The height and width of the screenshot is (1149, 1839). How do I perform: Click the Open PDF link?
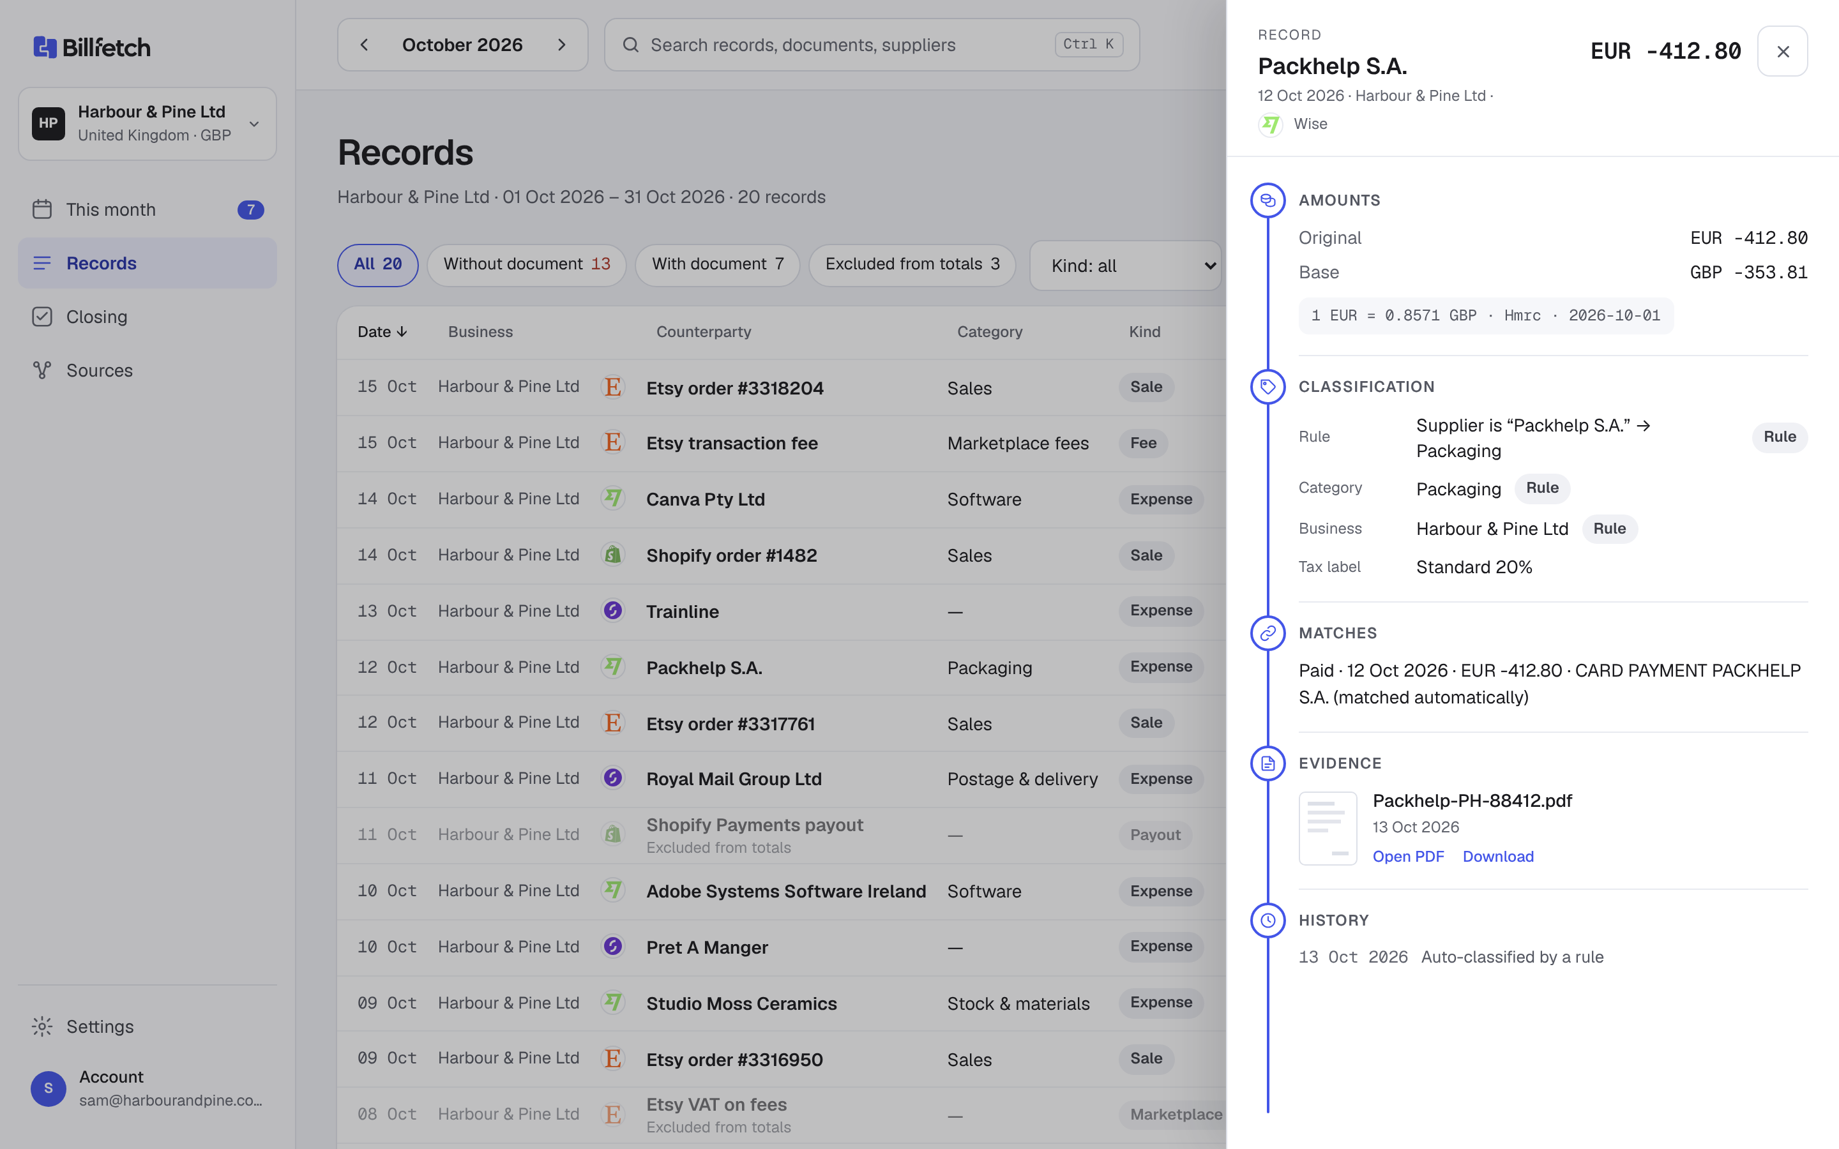pos(1407,857)
